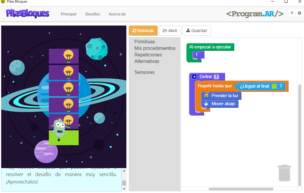
Task: Select the purple 1 procedure call block
Action: (x=198, y=55)
